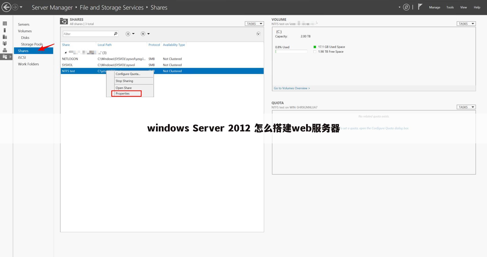Image resolution: width=487 pixels, height=257 pixels.
Task: Activate the search magnifier in the Filter box
Action: pyautogui.click(x=115, y=34)
